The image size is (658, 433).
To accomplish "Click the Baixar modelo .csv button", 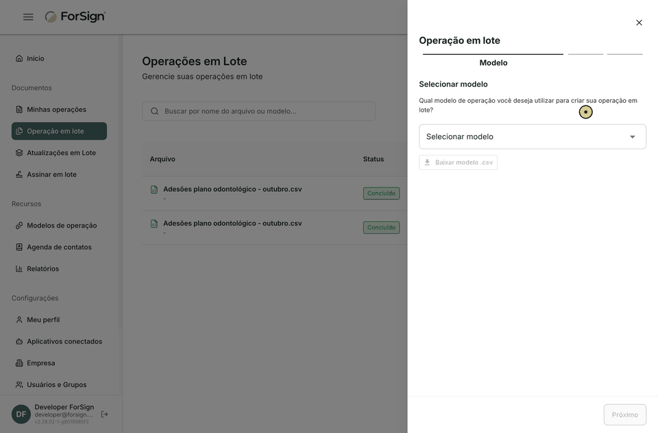I will 459,162.
